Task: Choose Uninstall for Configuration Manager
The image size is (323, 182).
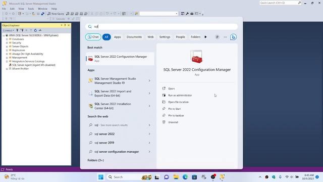Action: (x=173, y=122)
